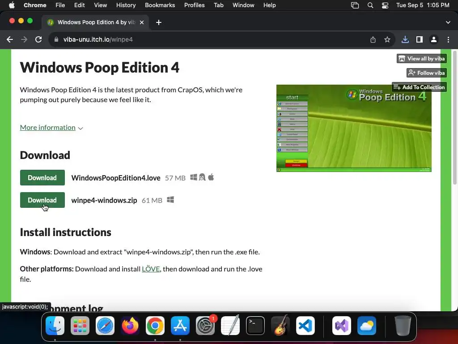The width and height of the screenshot is (458, 344).
Task: Click Add To Collection button
Action: (419, 87)
